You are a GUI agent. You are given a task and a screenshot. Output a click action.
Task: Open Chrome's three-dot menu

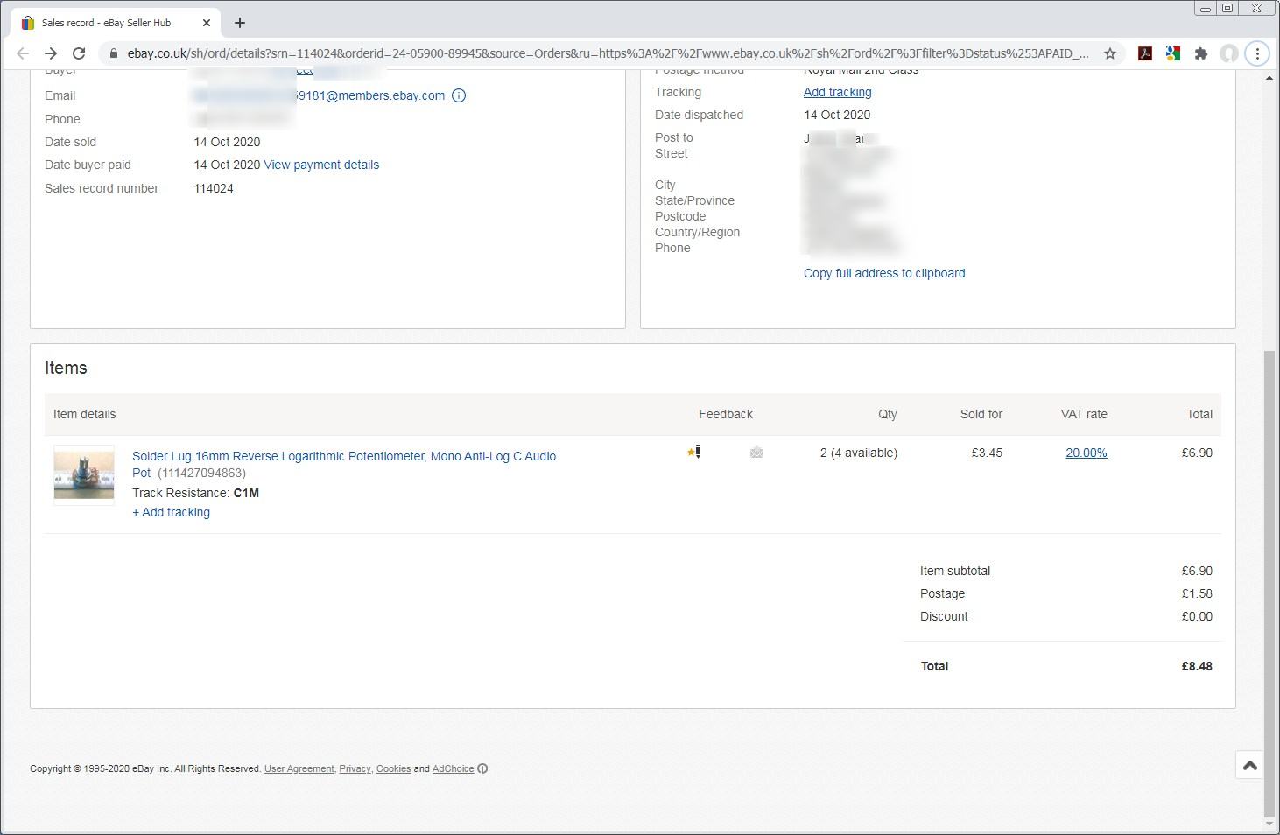[x=1257, y=53]
